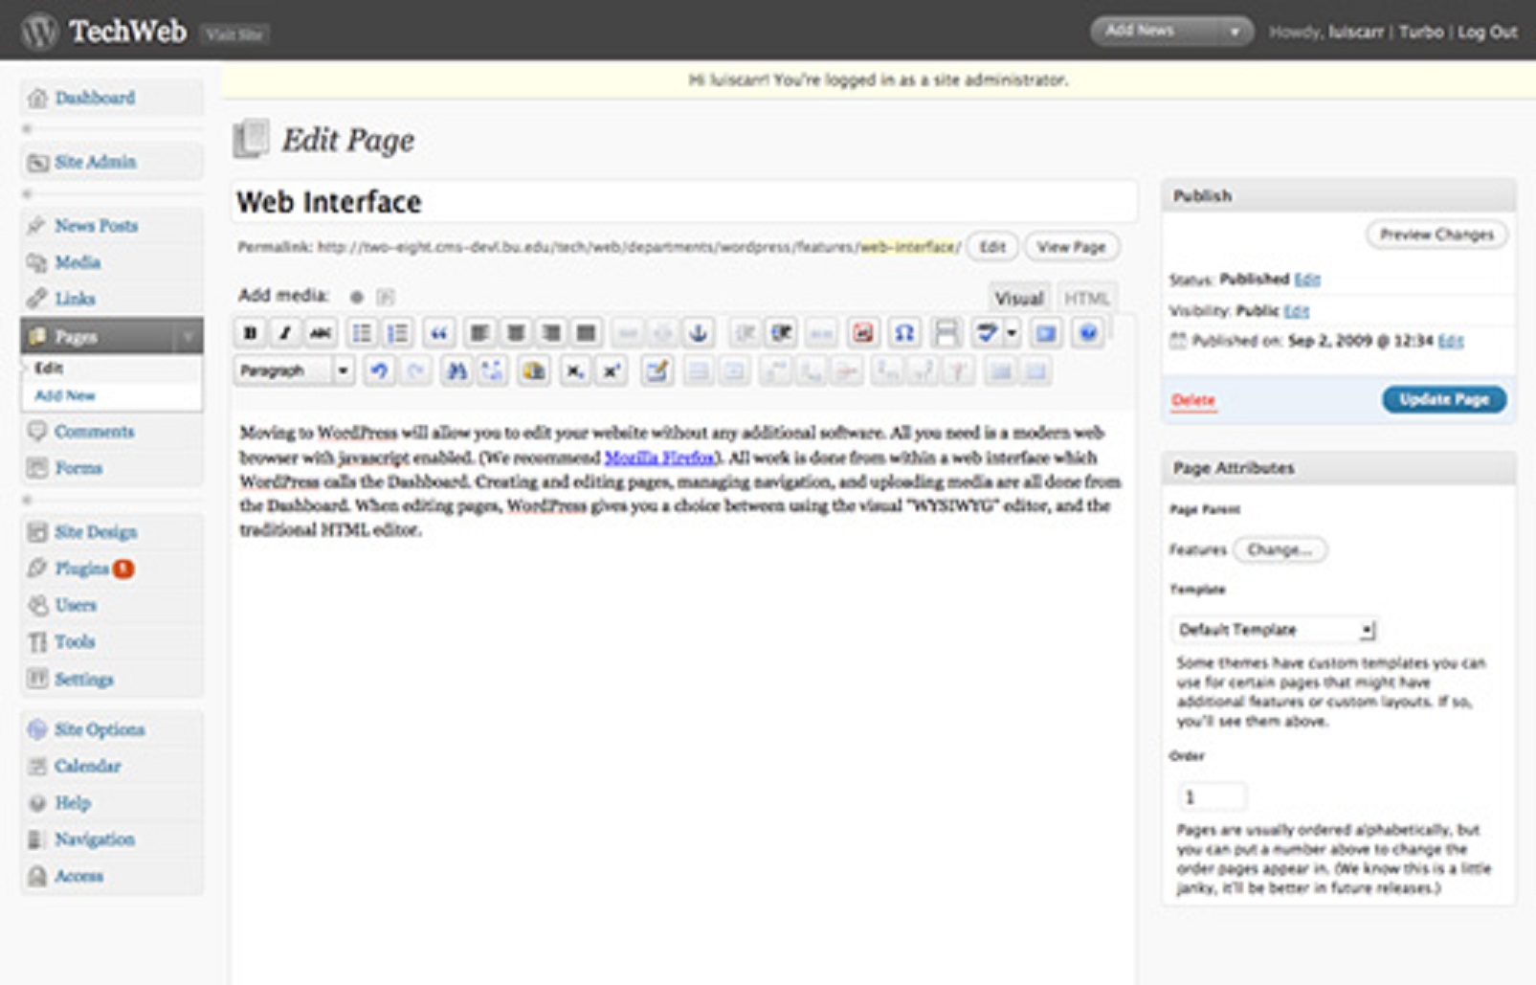Click the page Order number field
The height and width of the screenshot is (985, 1536).
pos(1212,796)
